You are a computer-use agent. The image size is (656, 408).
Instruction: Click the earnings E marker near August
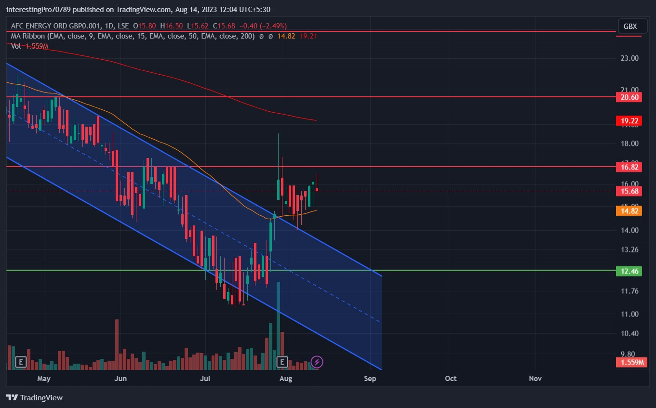[x=282, y=362]
